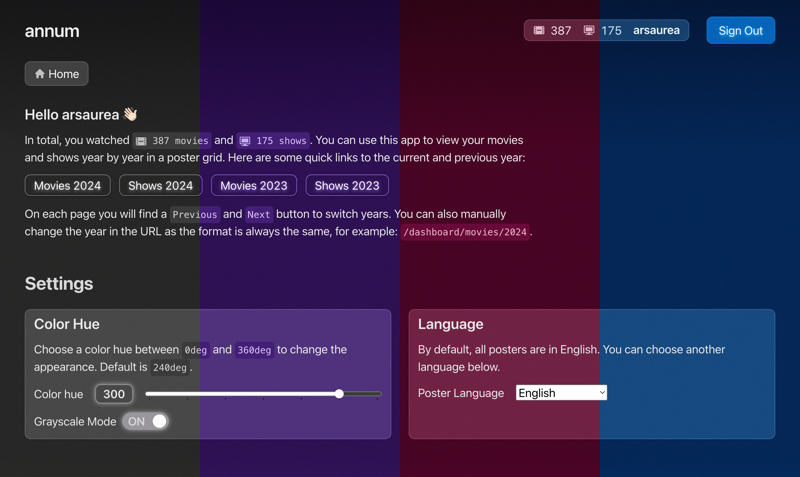Click the annum logo
The height and width of the screenshot is (477, 800).
pyautogui.click(x=52, y=31)
